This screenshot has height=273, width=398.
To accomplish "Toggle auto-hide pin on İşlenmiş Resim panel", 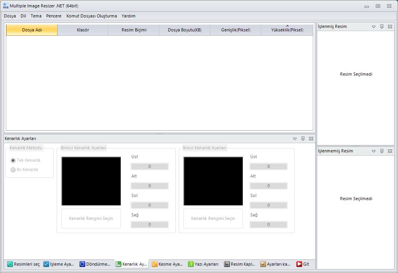I will [x=382, y=27].
